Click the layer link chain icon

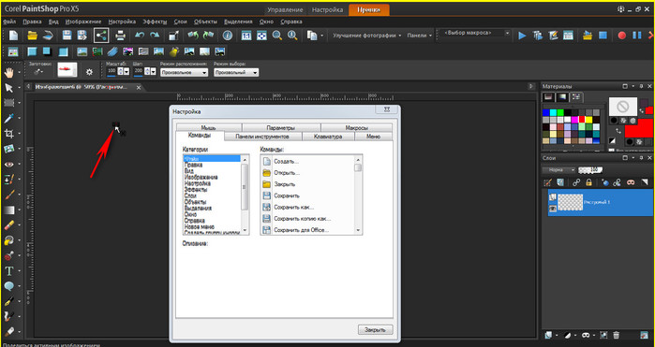pyautogui.click(x=576, y=182)
